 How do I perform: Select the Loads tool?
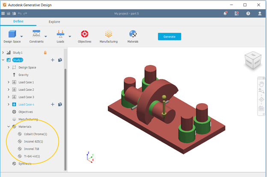coord(60,37)
